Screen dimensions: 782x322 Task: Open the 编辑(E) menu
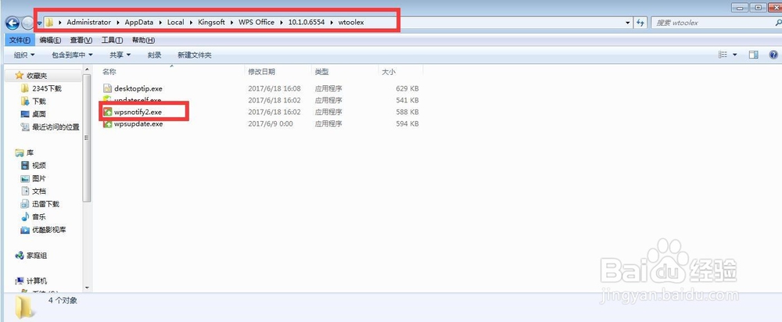coord(50,40)
